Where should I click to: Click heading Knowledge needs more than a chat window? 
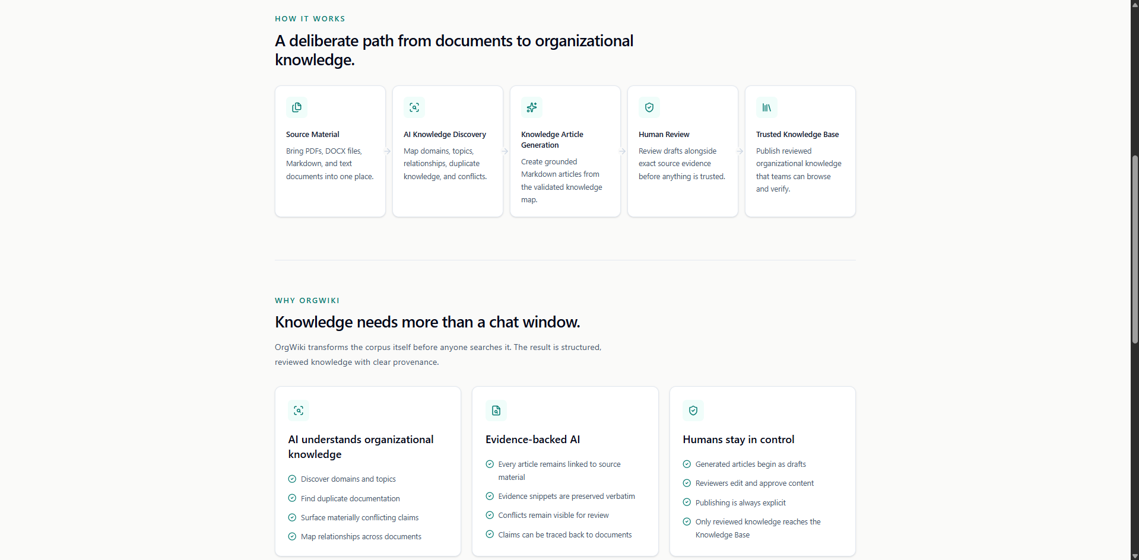pyautogui.click(x=427, y=322)
